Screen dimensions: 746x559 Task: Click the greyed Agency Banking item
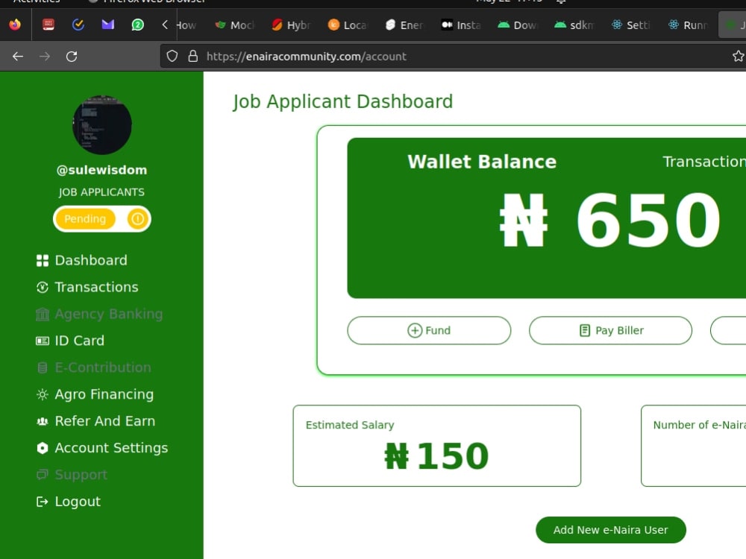pyautogui.click(x=99, y=315)
